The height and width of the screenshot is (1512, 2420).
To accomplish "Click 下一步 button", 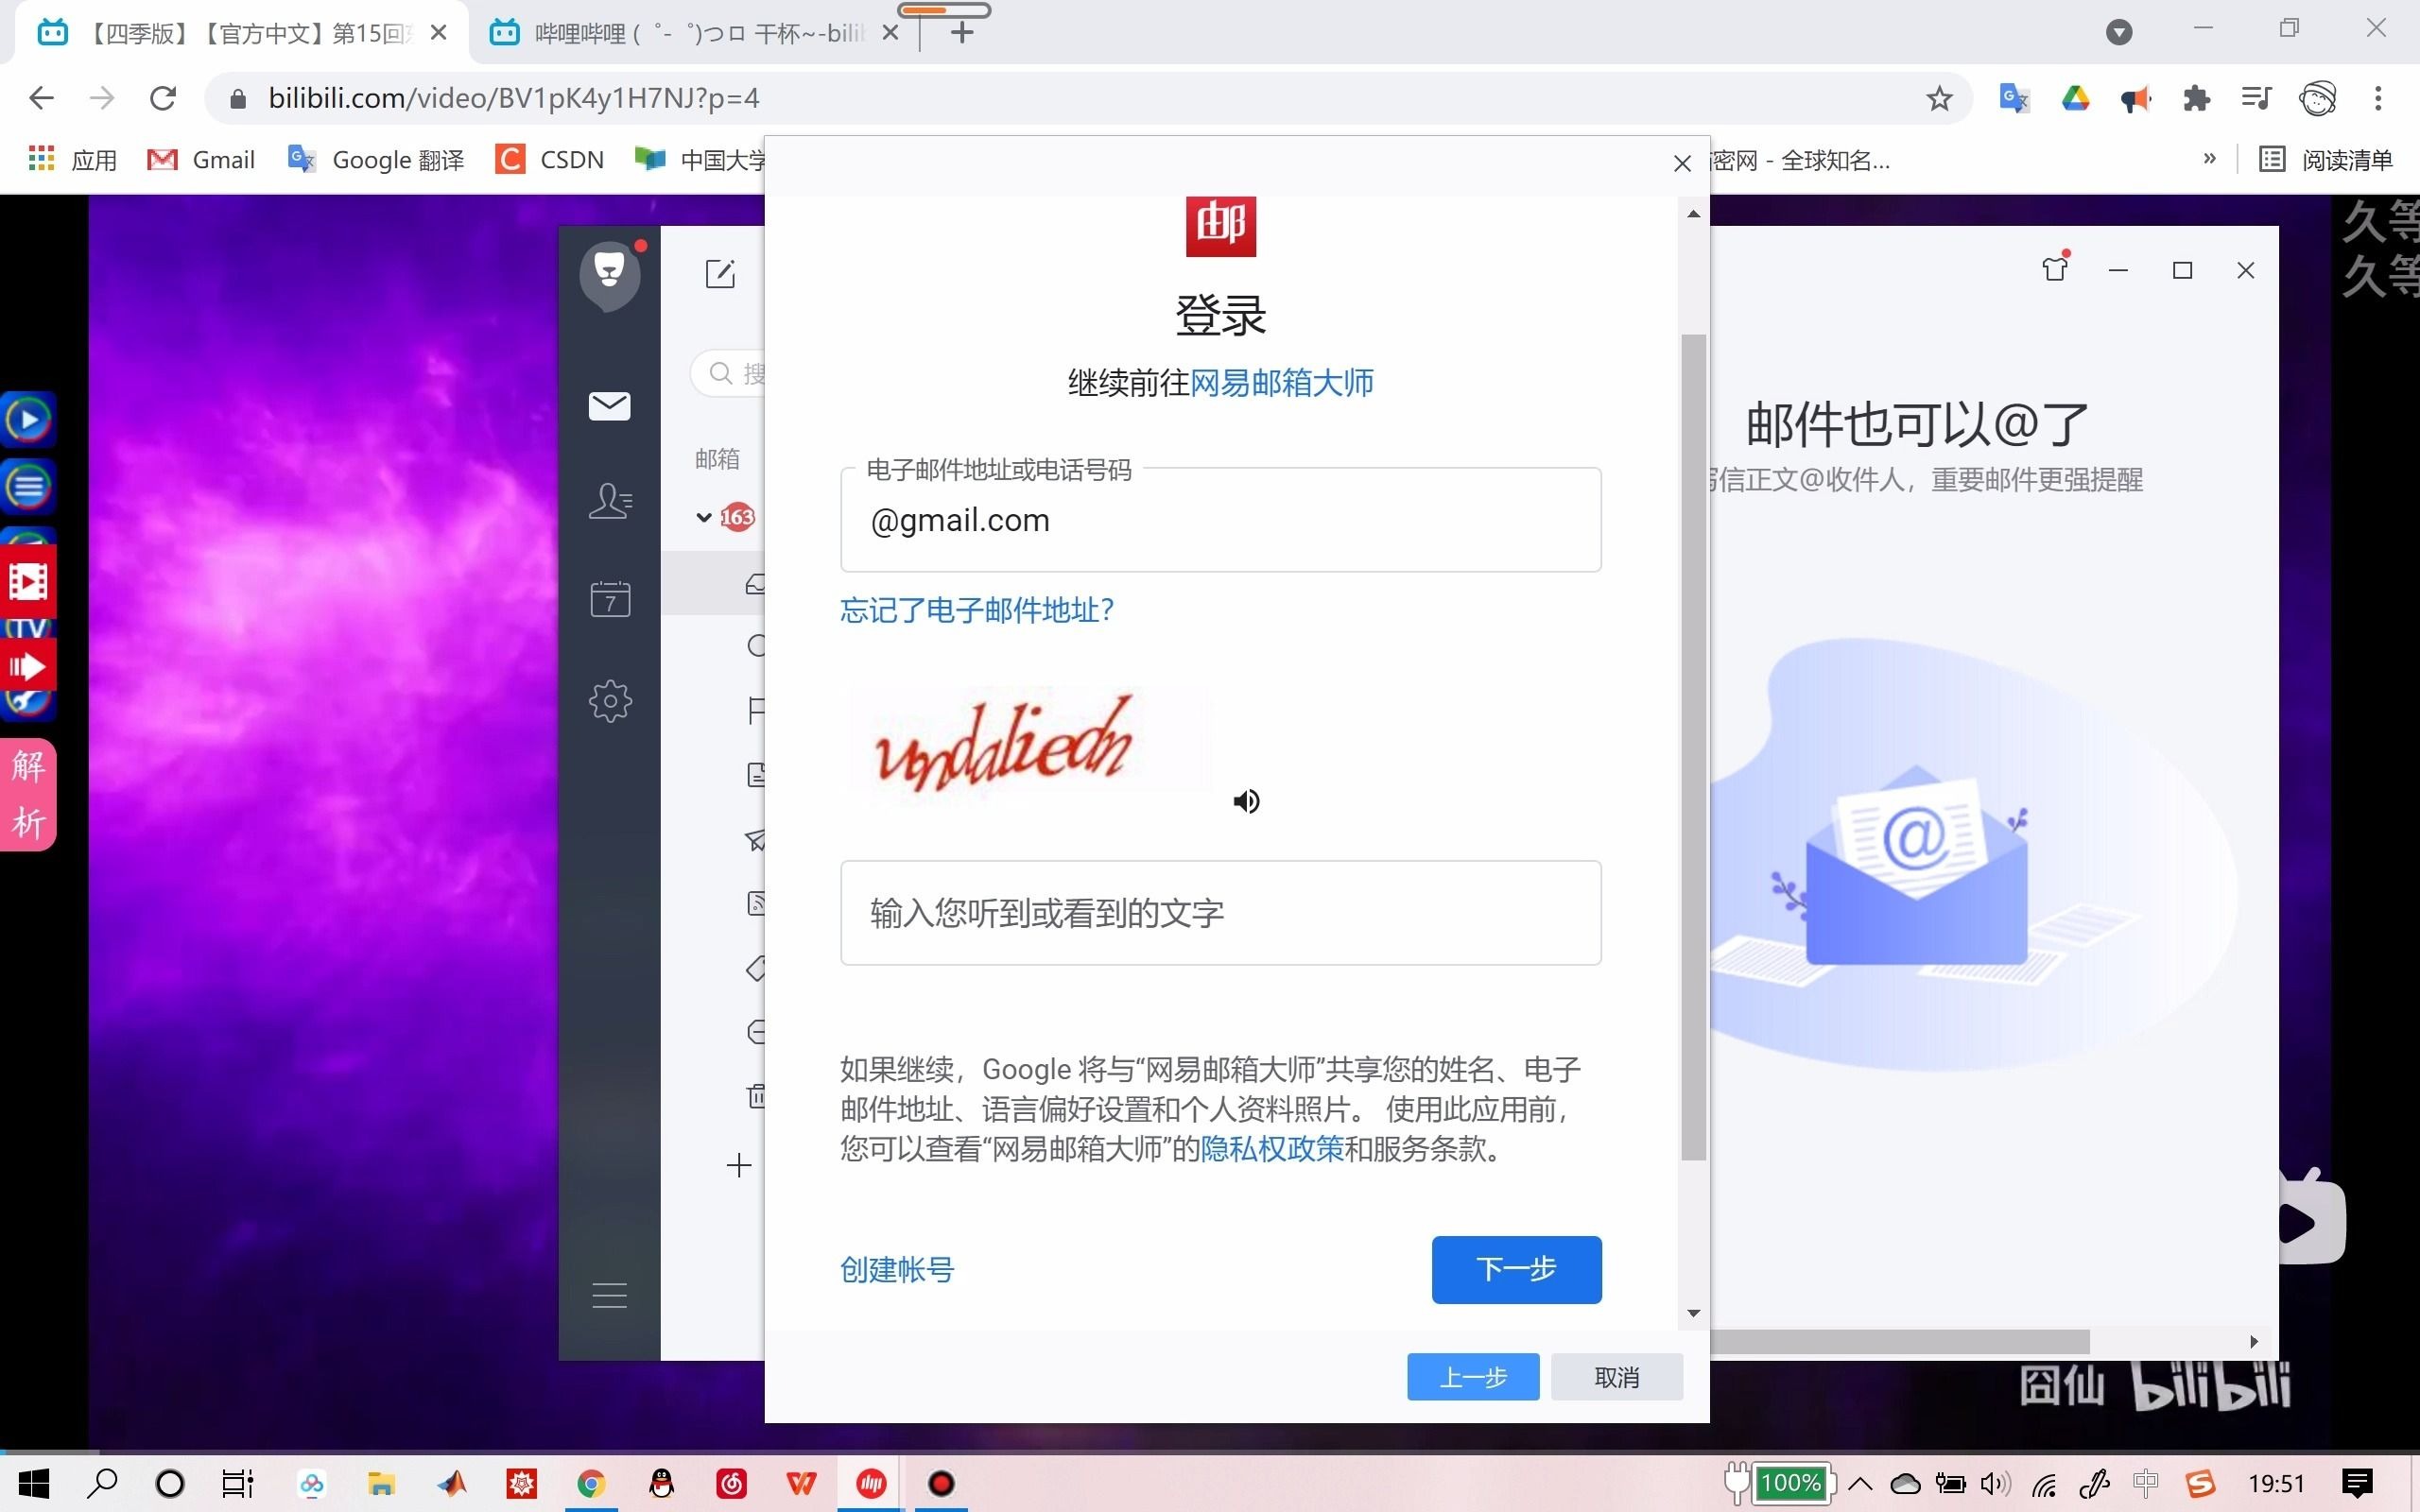I will [x=1516, y=1269].
